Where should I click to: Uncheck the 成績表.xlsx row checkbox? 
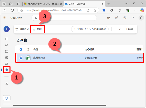pyautogui.click(x=21, y=58)
